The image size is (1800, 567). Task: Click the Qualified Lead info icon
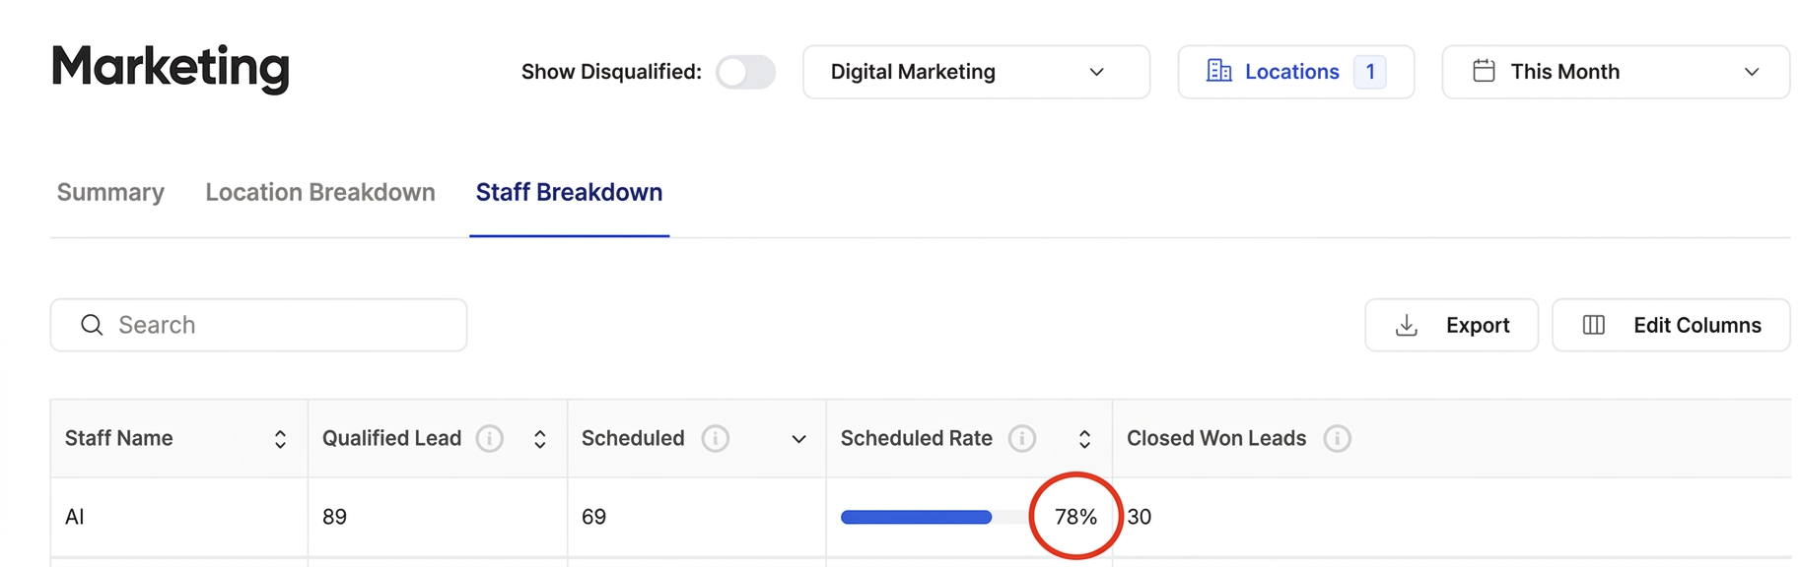click(489, 439)
